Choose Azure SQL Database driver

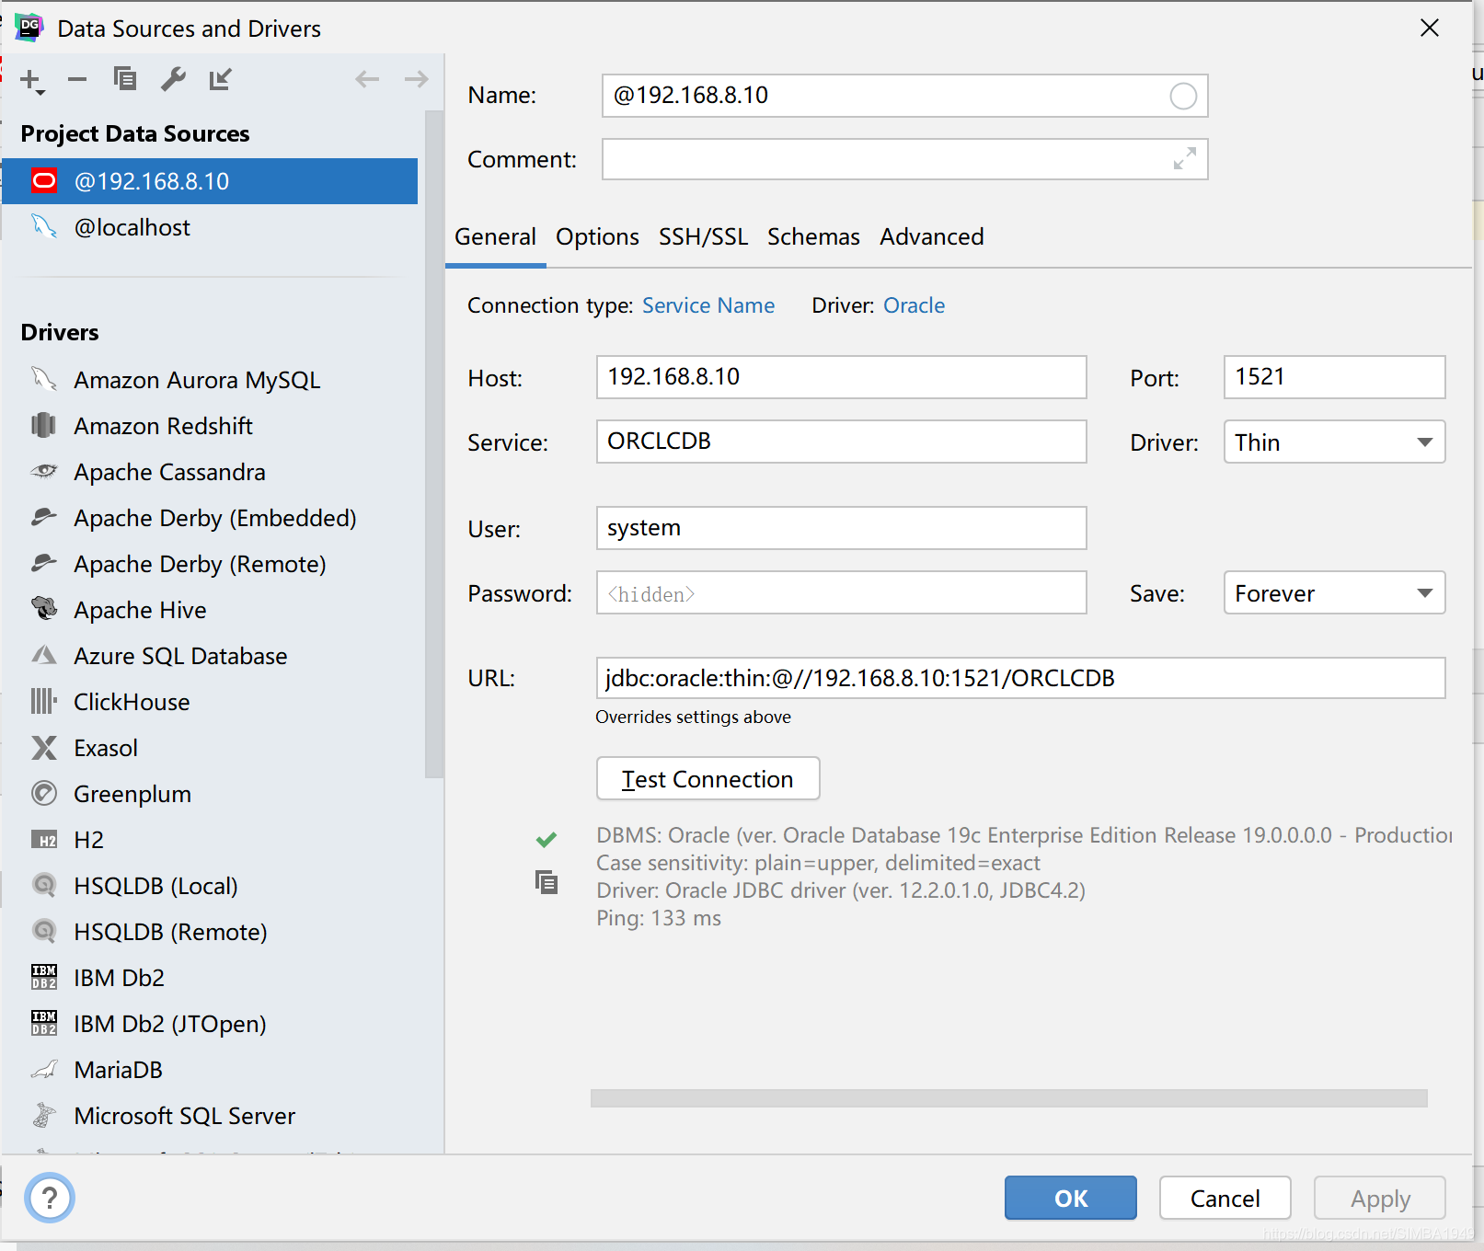pyautogui.click(x=210, y=656)
